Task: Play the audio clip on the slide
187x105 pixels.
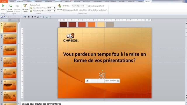Action: [87, 81]
